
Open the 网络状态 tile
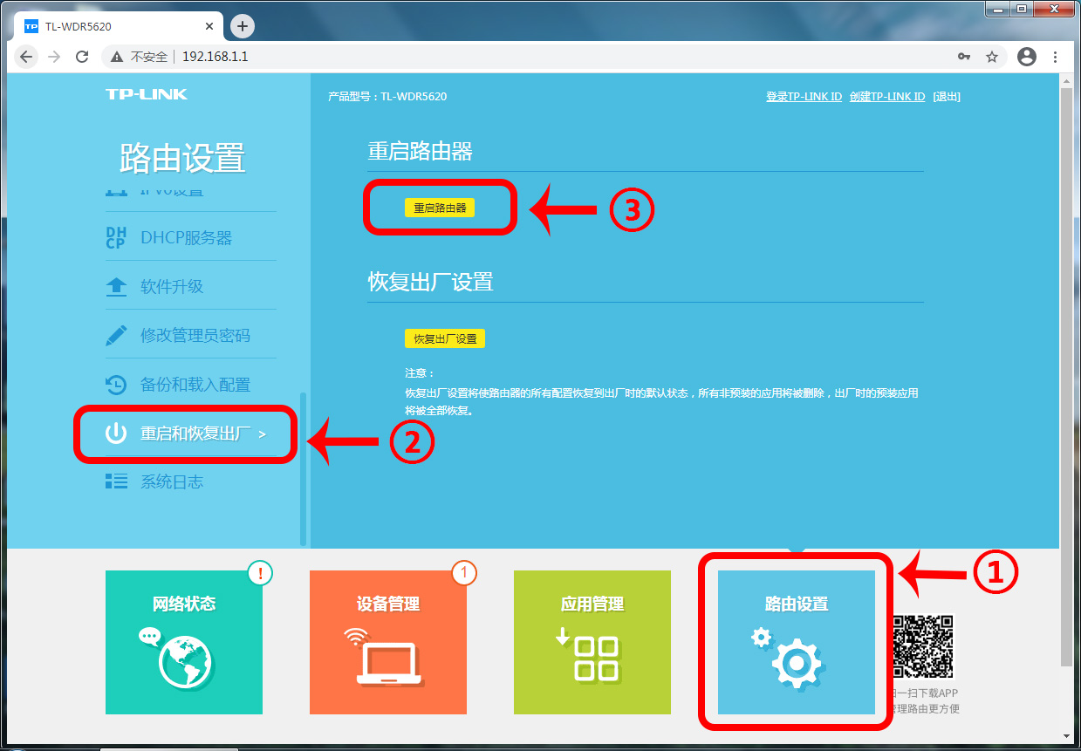click(x=184, y=642)
